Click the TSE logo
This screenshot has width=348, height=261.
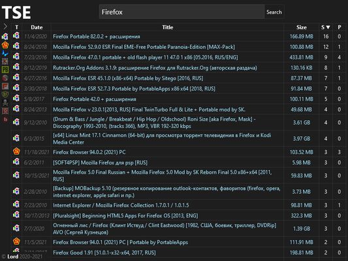coord(16,12)
